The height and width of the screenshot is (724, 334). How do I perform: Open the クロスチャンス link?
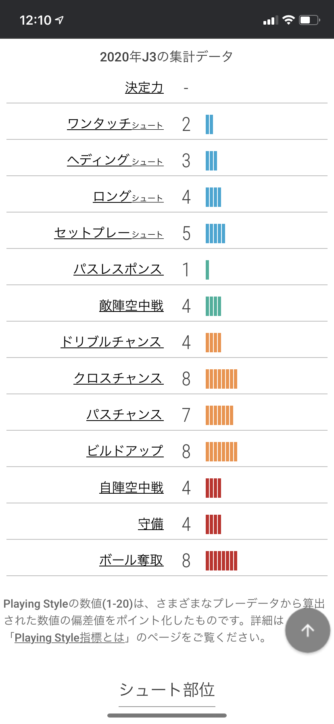pyautogui.click(x=118, y=378)
